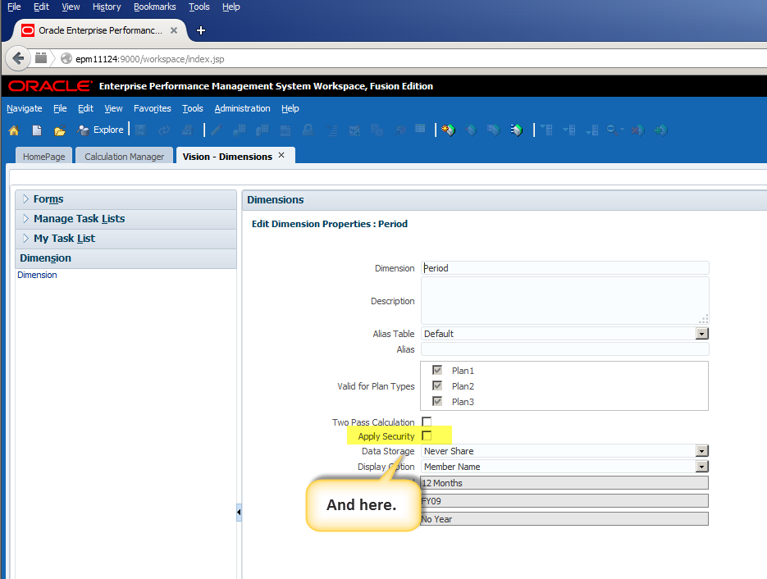This screenshot has width=767, height=579.
Task: Click the Open folder icon in toolbar
Action: tap(60, 130)
